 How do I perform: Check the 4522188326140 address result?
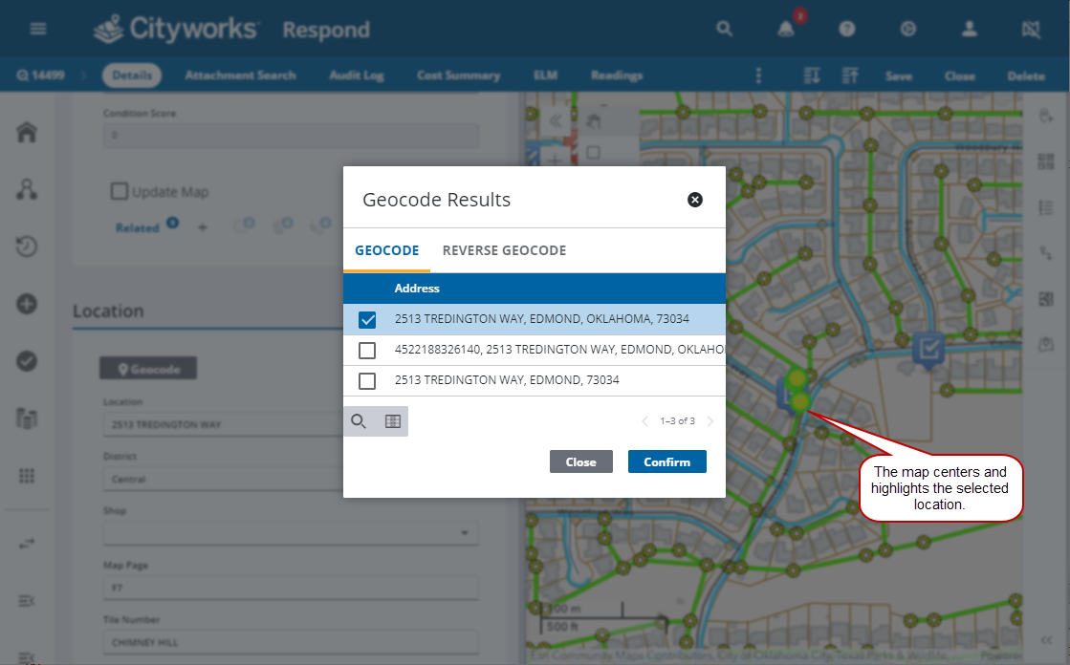pos(367,351)
